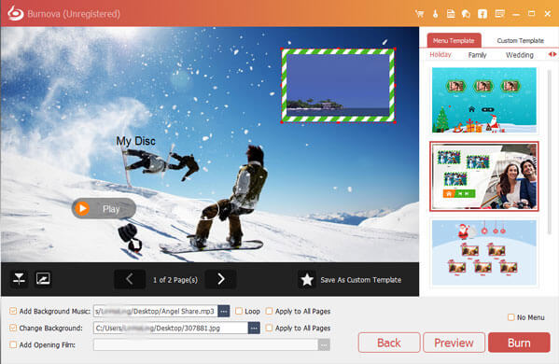Click the image edit icon below preview
The image size is (559, 364).
pyautogui.click(x=43, y=278)
